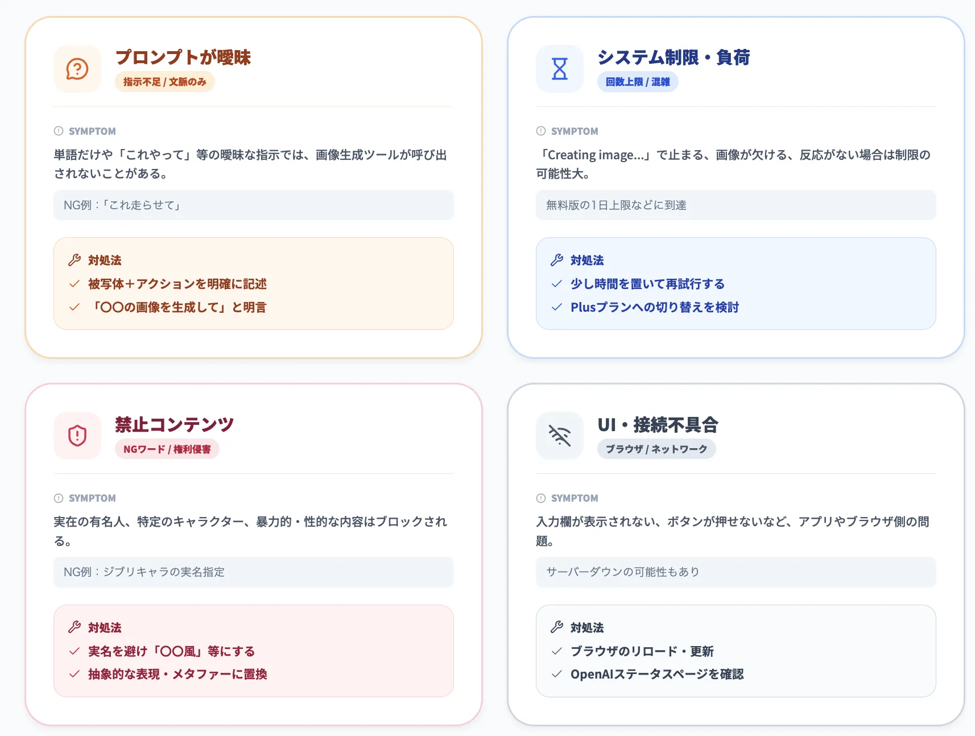Click the SYMPTOM info icon on UI・接続不具合 card
Screen dimensions: 975x736
[540, 498]
